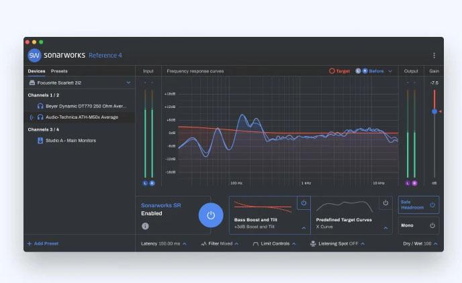Toggle Bass Boost and Tilt power

(304, 203)
